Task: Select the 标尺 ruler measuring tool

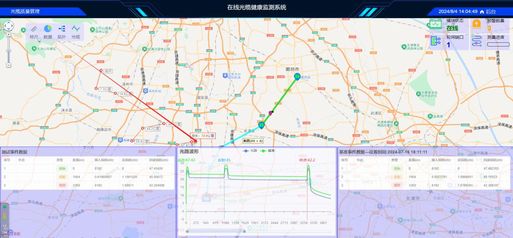Action: click(x=34, y=32)
